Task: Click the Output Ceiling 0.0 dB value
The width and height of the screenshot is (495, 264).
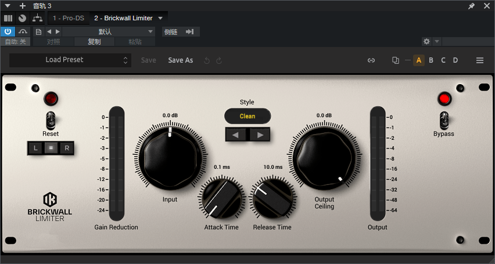Action: pyautogui.click(x=324, y=115)
